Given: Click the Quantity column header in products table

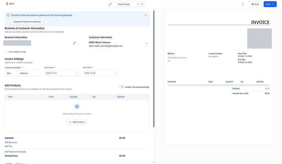Looking at the screenshot, I should [74, 97].
